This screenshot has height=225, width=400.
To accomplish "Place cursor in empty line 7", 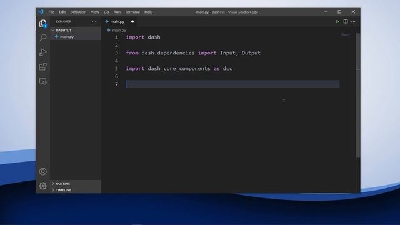I will coord(232,84).
